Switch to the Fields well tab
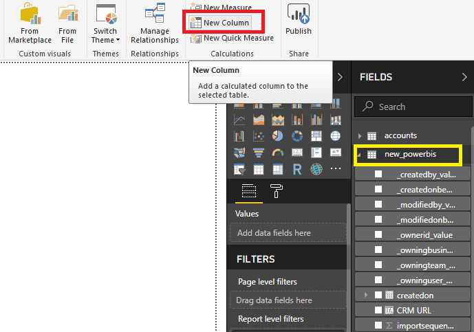 249,191
